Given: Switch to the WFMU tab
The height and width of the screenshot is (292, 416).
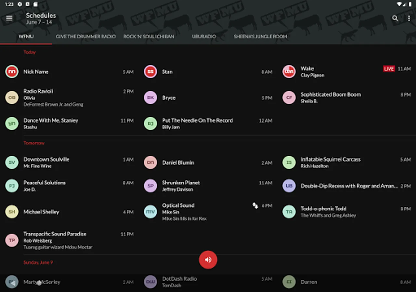Looking at the screenshot, I should pos(26,37).
